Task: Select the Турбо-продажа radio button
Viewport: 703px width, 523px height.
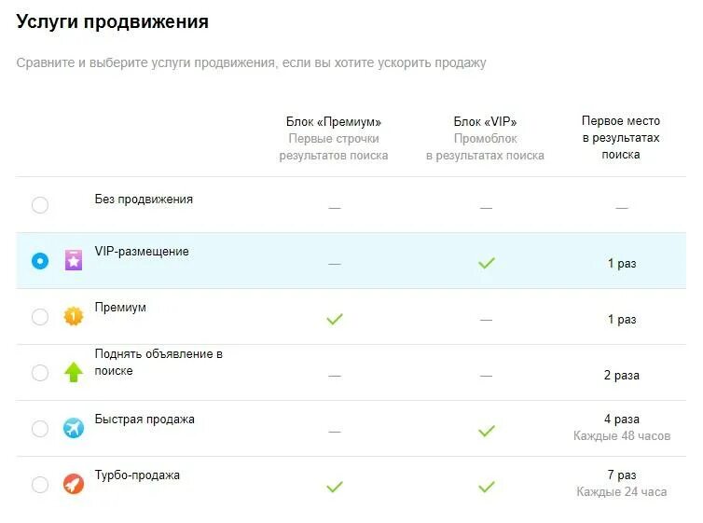Action: 40,485
